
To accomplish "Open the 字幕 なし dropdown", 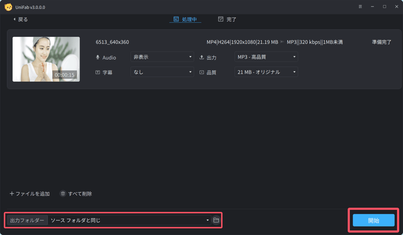I will pyautogui.click(x=162, y=72).
